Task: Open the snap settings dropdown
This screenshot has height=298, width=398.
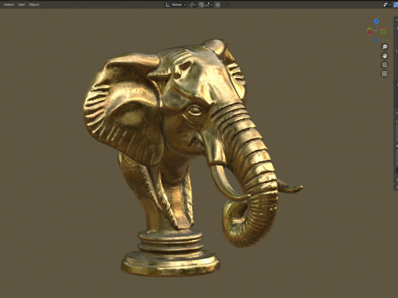Action: pyautogui.click(x=208, y=5)
